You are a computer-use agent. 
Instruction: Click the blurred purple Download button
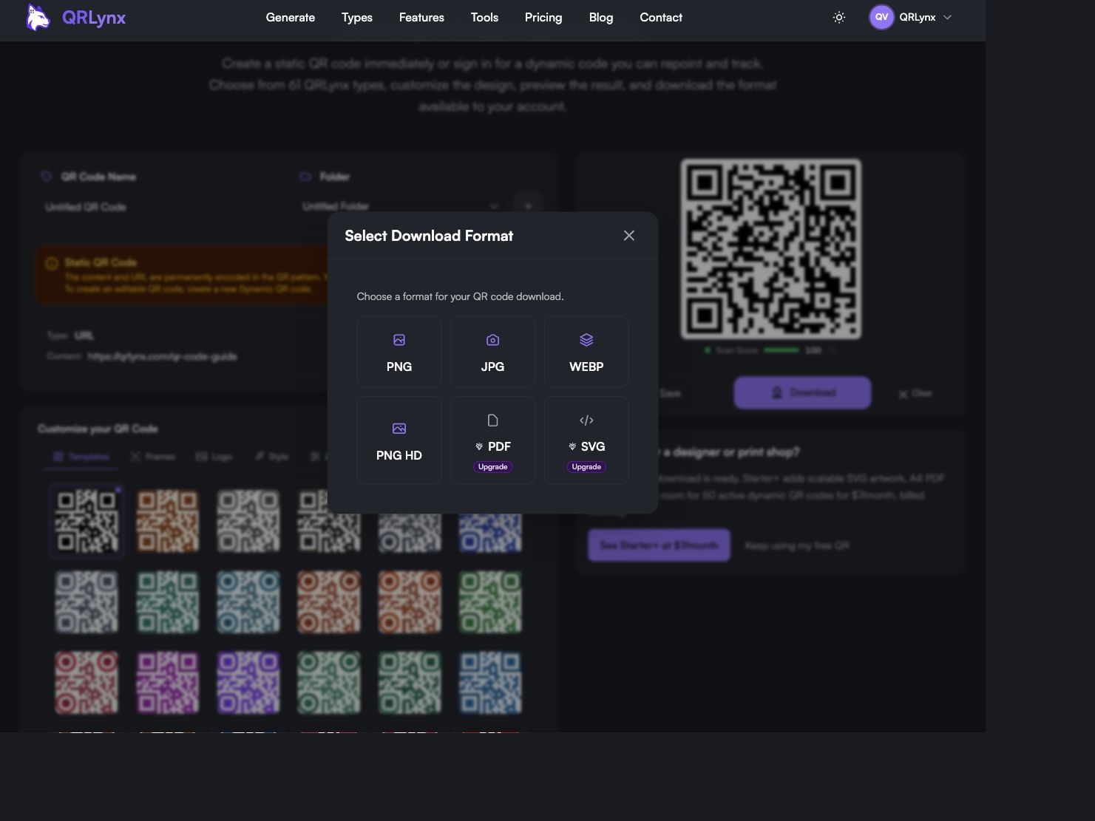tap(802, 392)
